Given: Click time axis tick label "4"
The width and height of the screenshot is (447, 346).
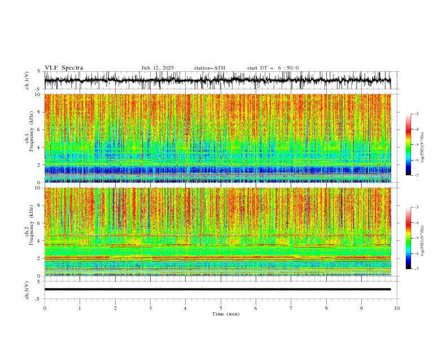Looking at the screenshot, I should coord(185,308).
